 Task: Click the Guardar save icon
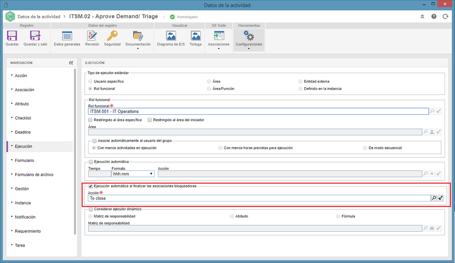[12, 36]
